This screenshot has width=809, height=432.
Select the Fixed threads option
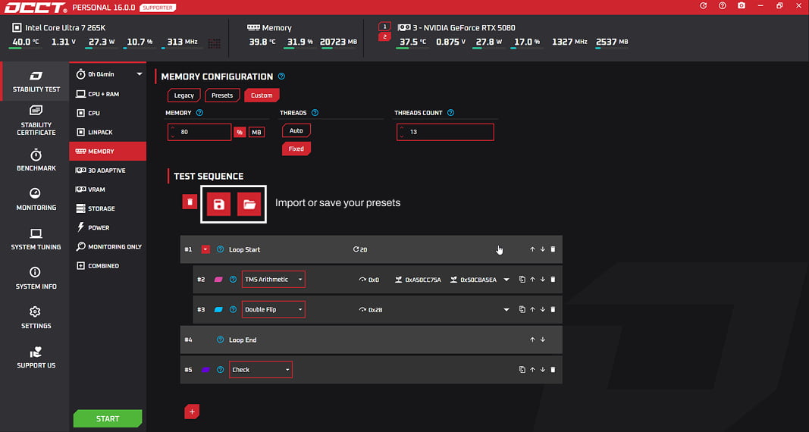point(296,149)
